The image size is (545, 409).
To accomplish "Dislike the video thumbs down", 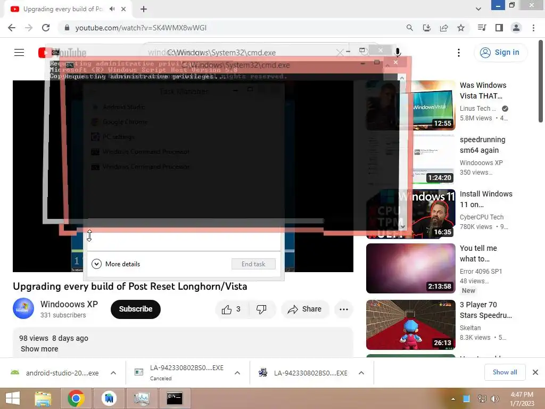I will (x=261, y=309).
